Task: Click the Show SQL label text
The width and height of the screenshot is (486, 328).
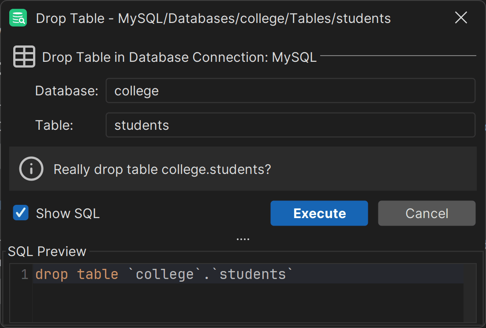Action: 68,214
